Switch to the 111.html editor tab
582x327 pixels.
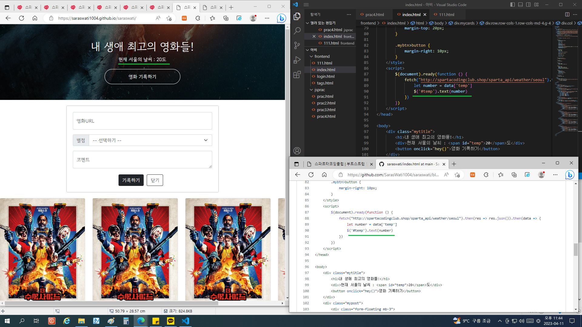(x=446, y=15)
